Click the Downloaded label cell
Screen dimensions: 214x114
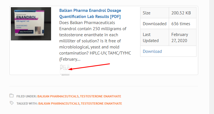tap(154, 24)
